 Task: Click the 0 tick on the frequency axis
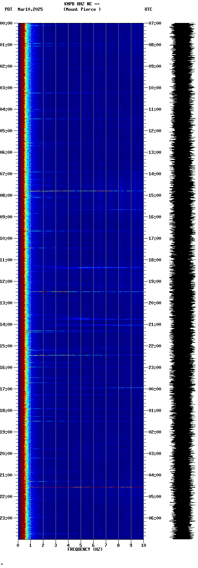tap(18, 545)
